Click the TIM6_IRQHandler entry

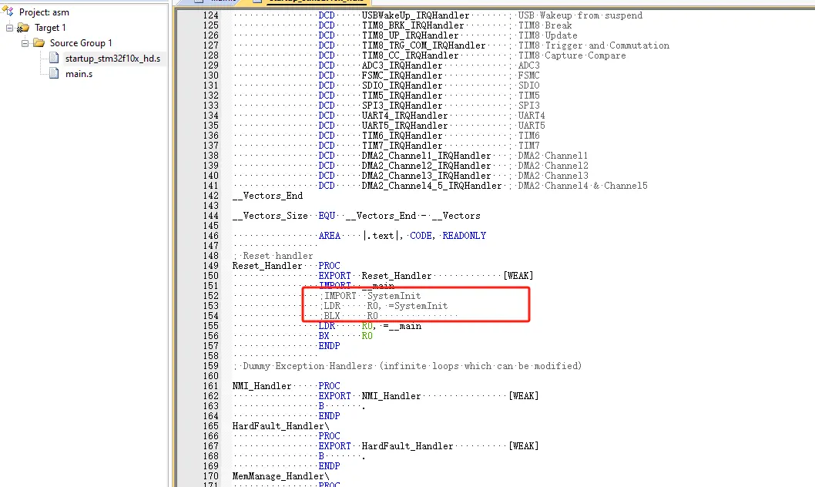point(402,136)
